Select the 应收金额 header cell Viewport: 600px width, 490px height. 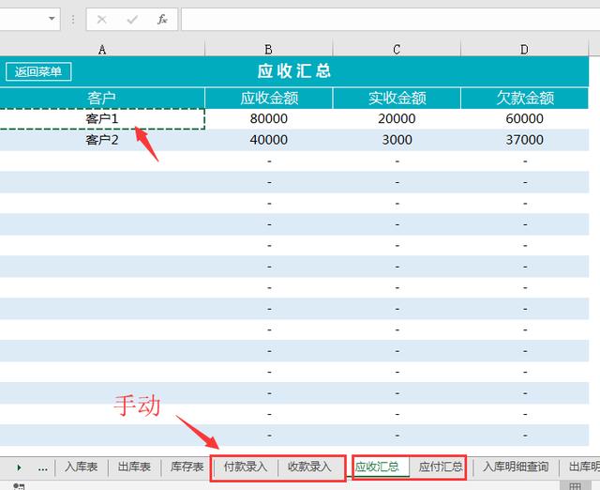pyautogui.click(x=269, y=98)
